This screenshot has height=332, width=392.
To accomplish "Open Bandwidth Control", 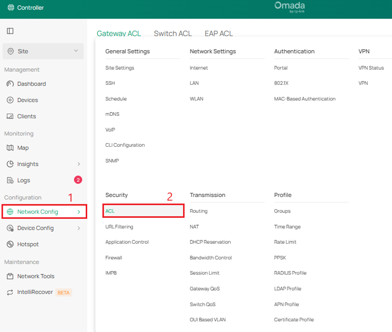I will click(211, 258).
